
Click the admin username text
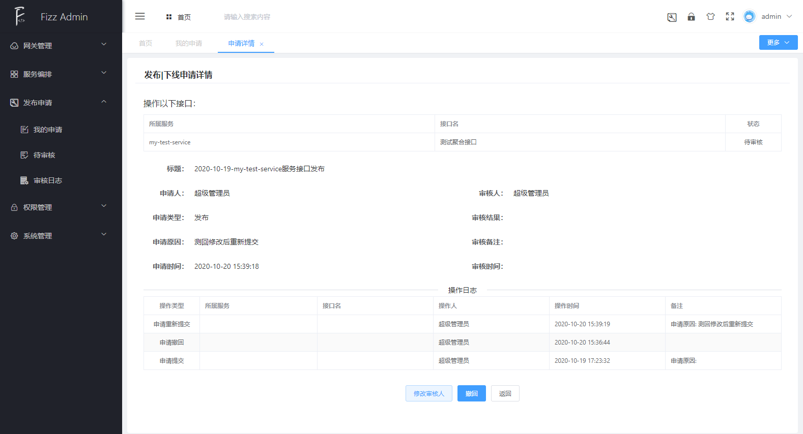(x=771, y=17)
